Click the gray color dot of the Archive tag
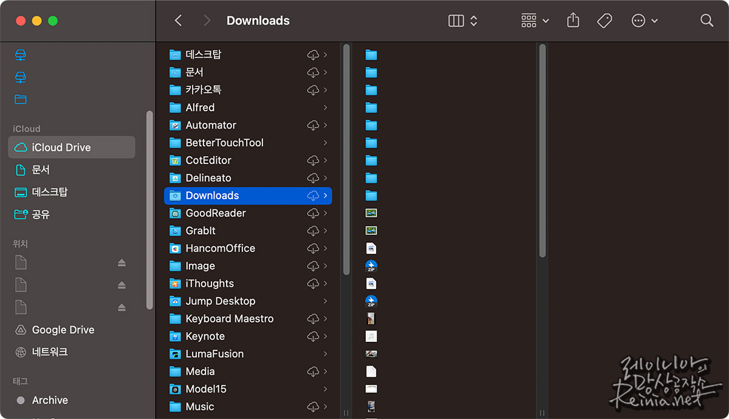Viewport: 729px width, 419px height. 21,400
